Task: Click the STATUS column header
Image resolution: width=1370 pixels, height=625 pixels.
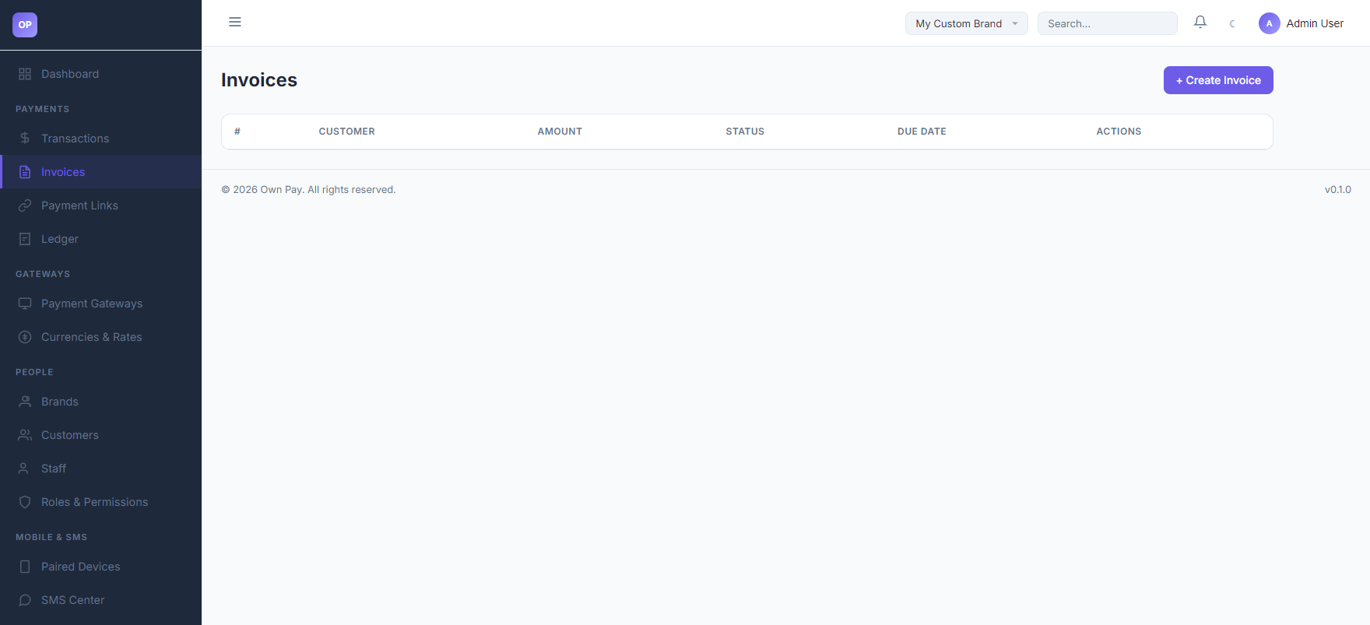Action: pos(745,132)
